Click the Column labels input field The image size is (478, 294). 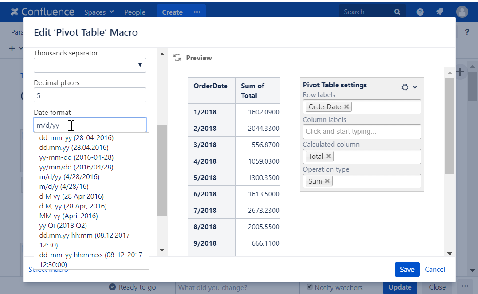click(362, 131)
